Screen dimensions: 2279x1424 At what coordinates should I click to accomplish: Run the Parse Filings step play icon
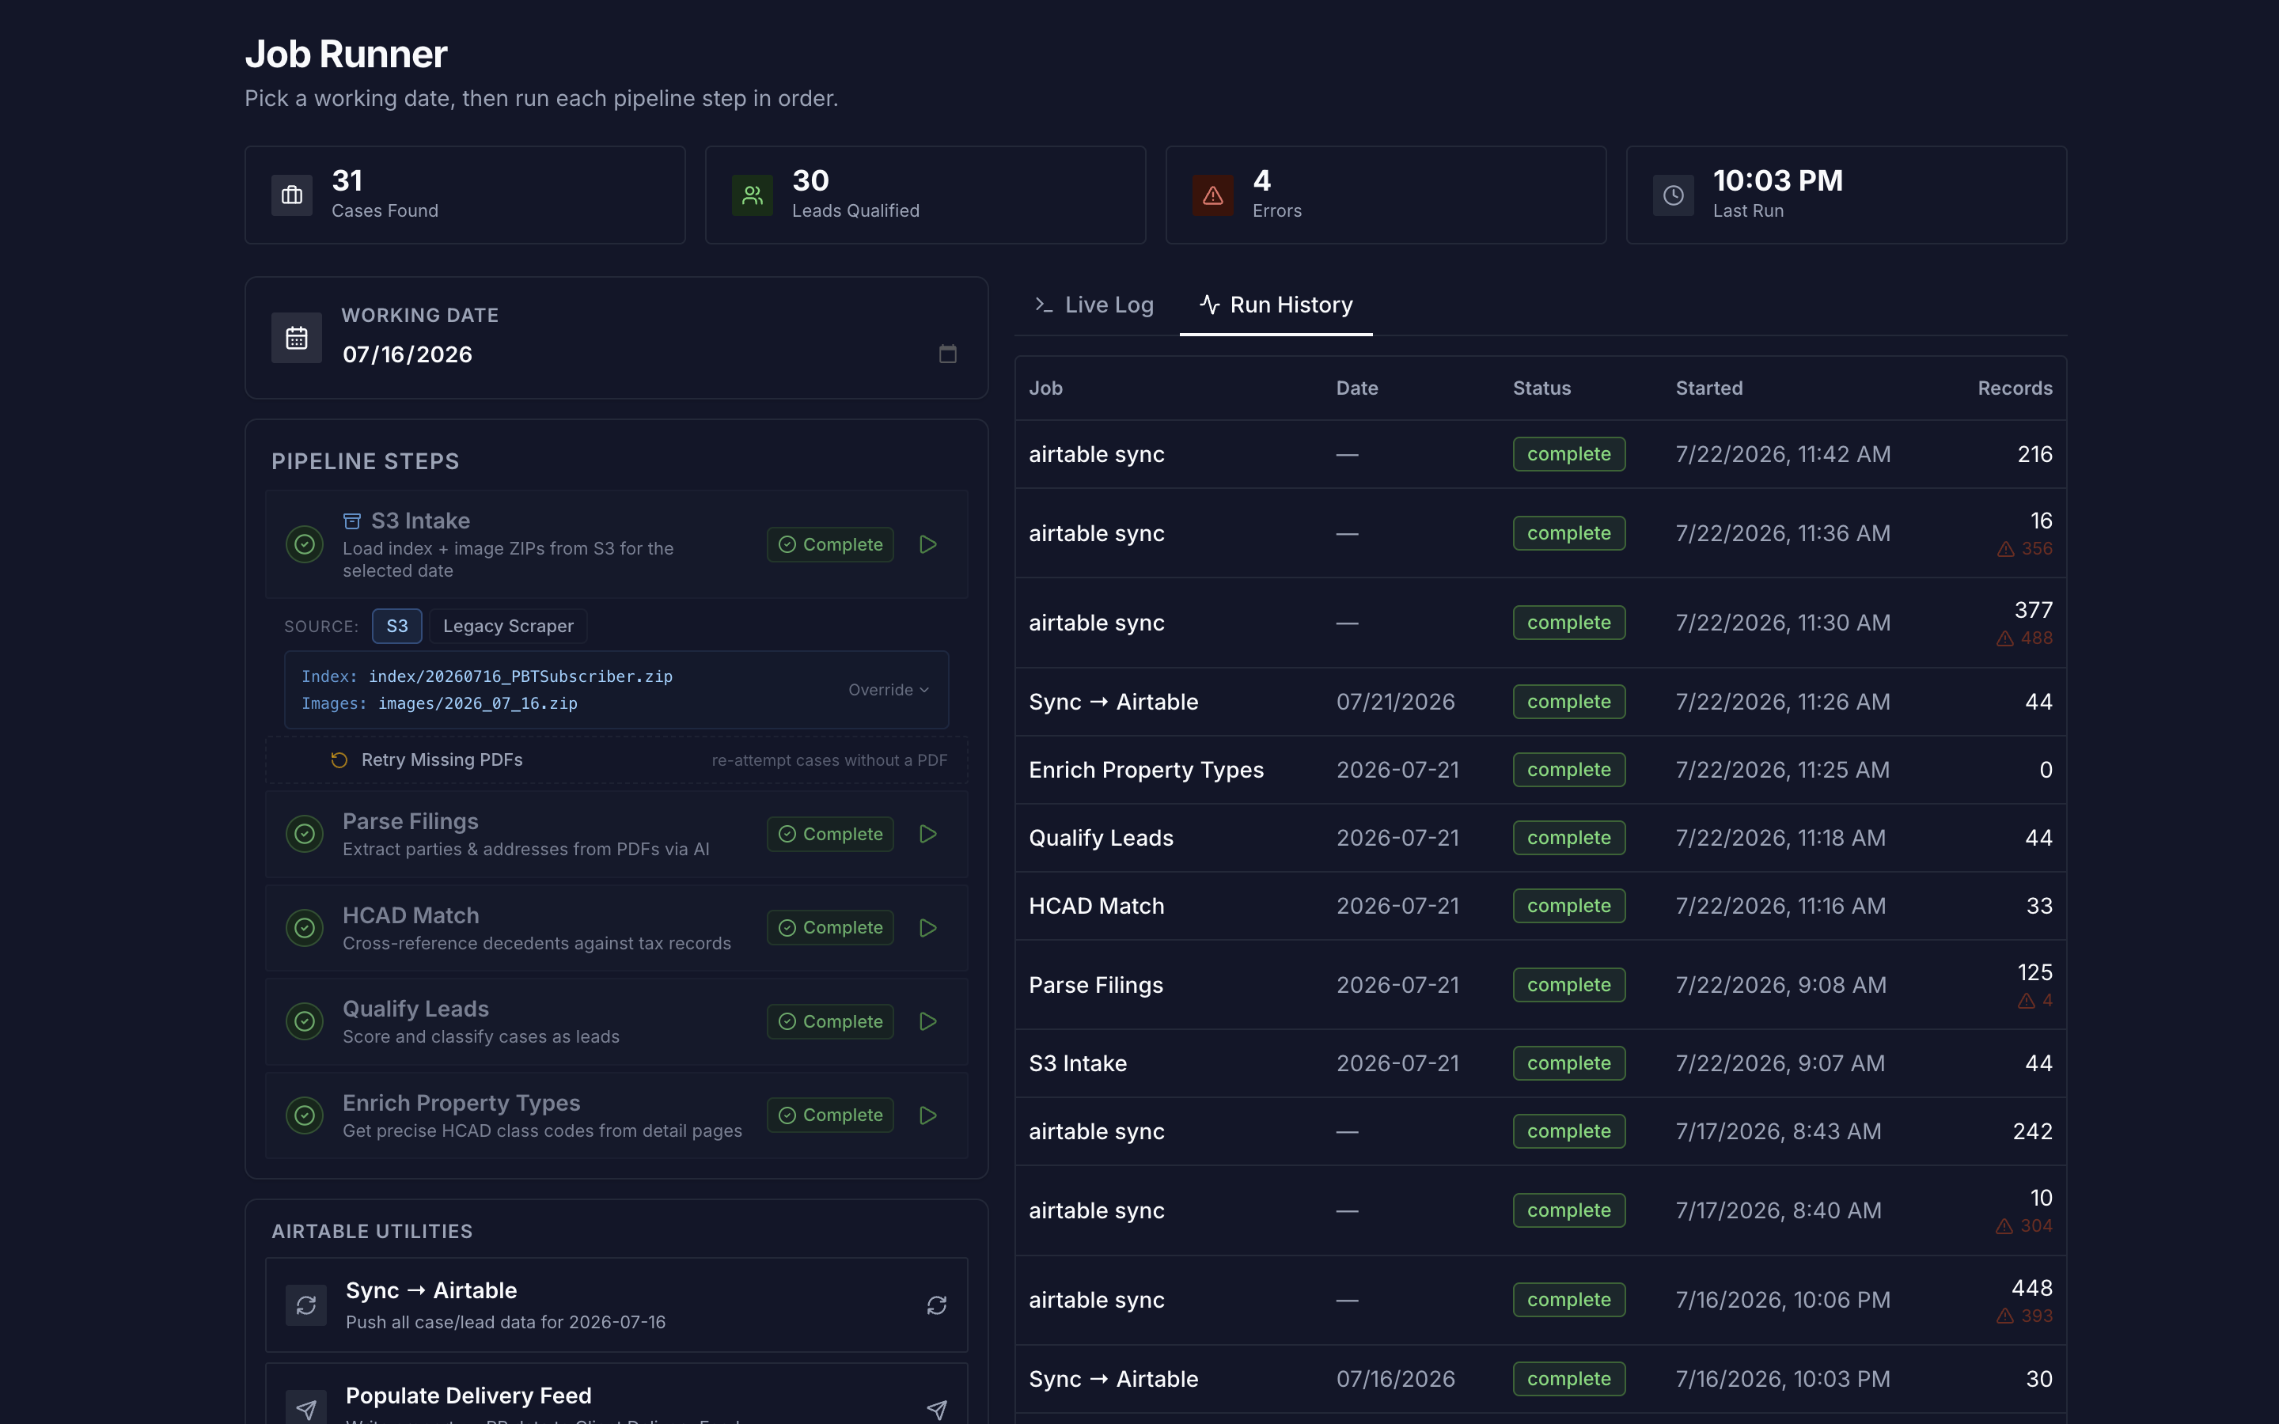point(927,834)
